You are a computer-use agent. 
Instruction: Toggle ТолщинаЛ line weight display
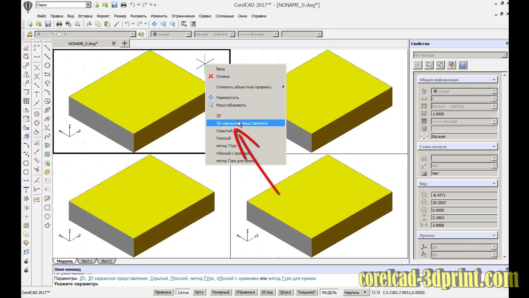coord(306,292)
